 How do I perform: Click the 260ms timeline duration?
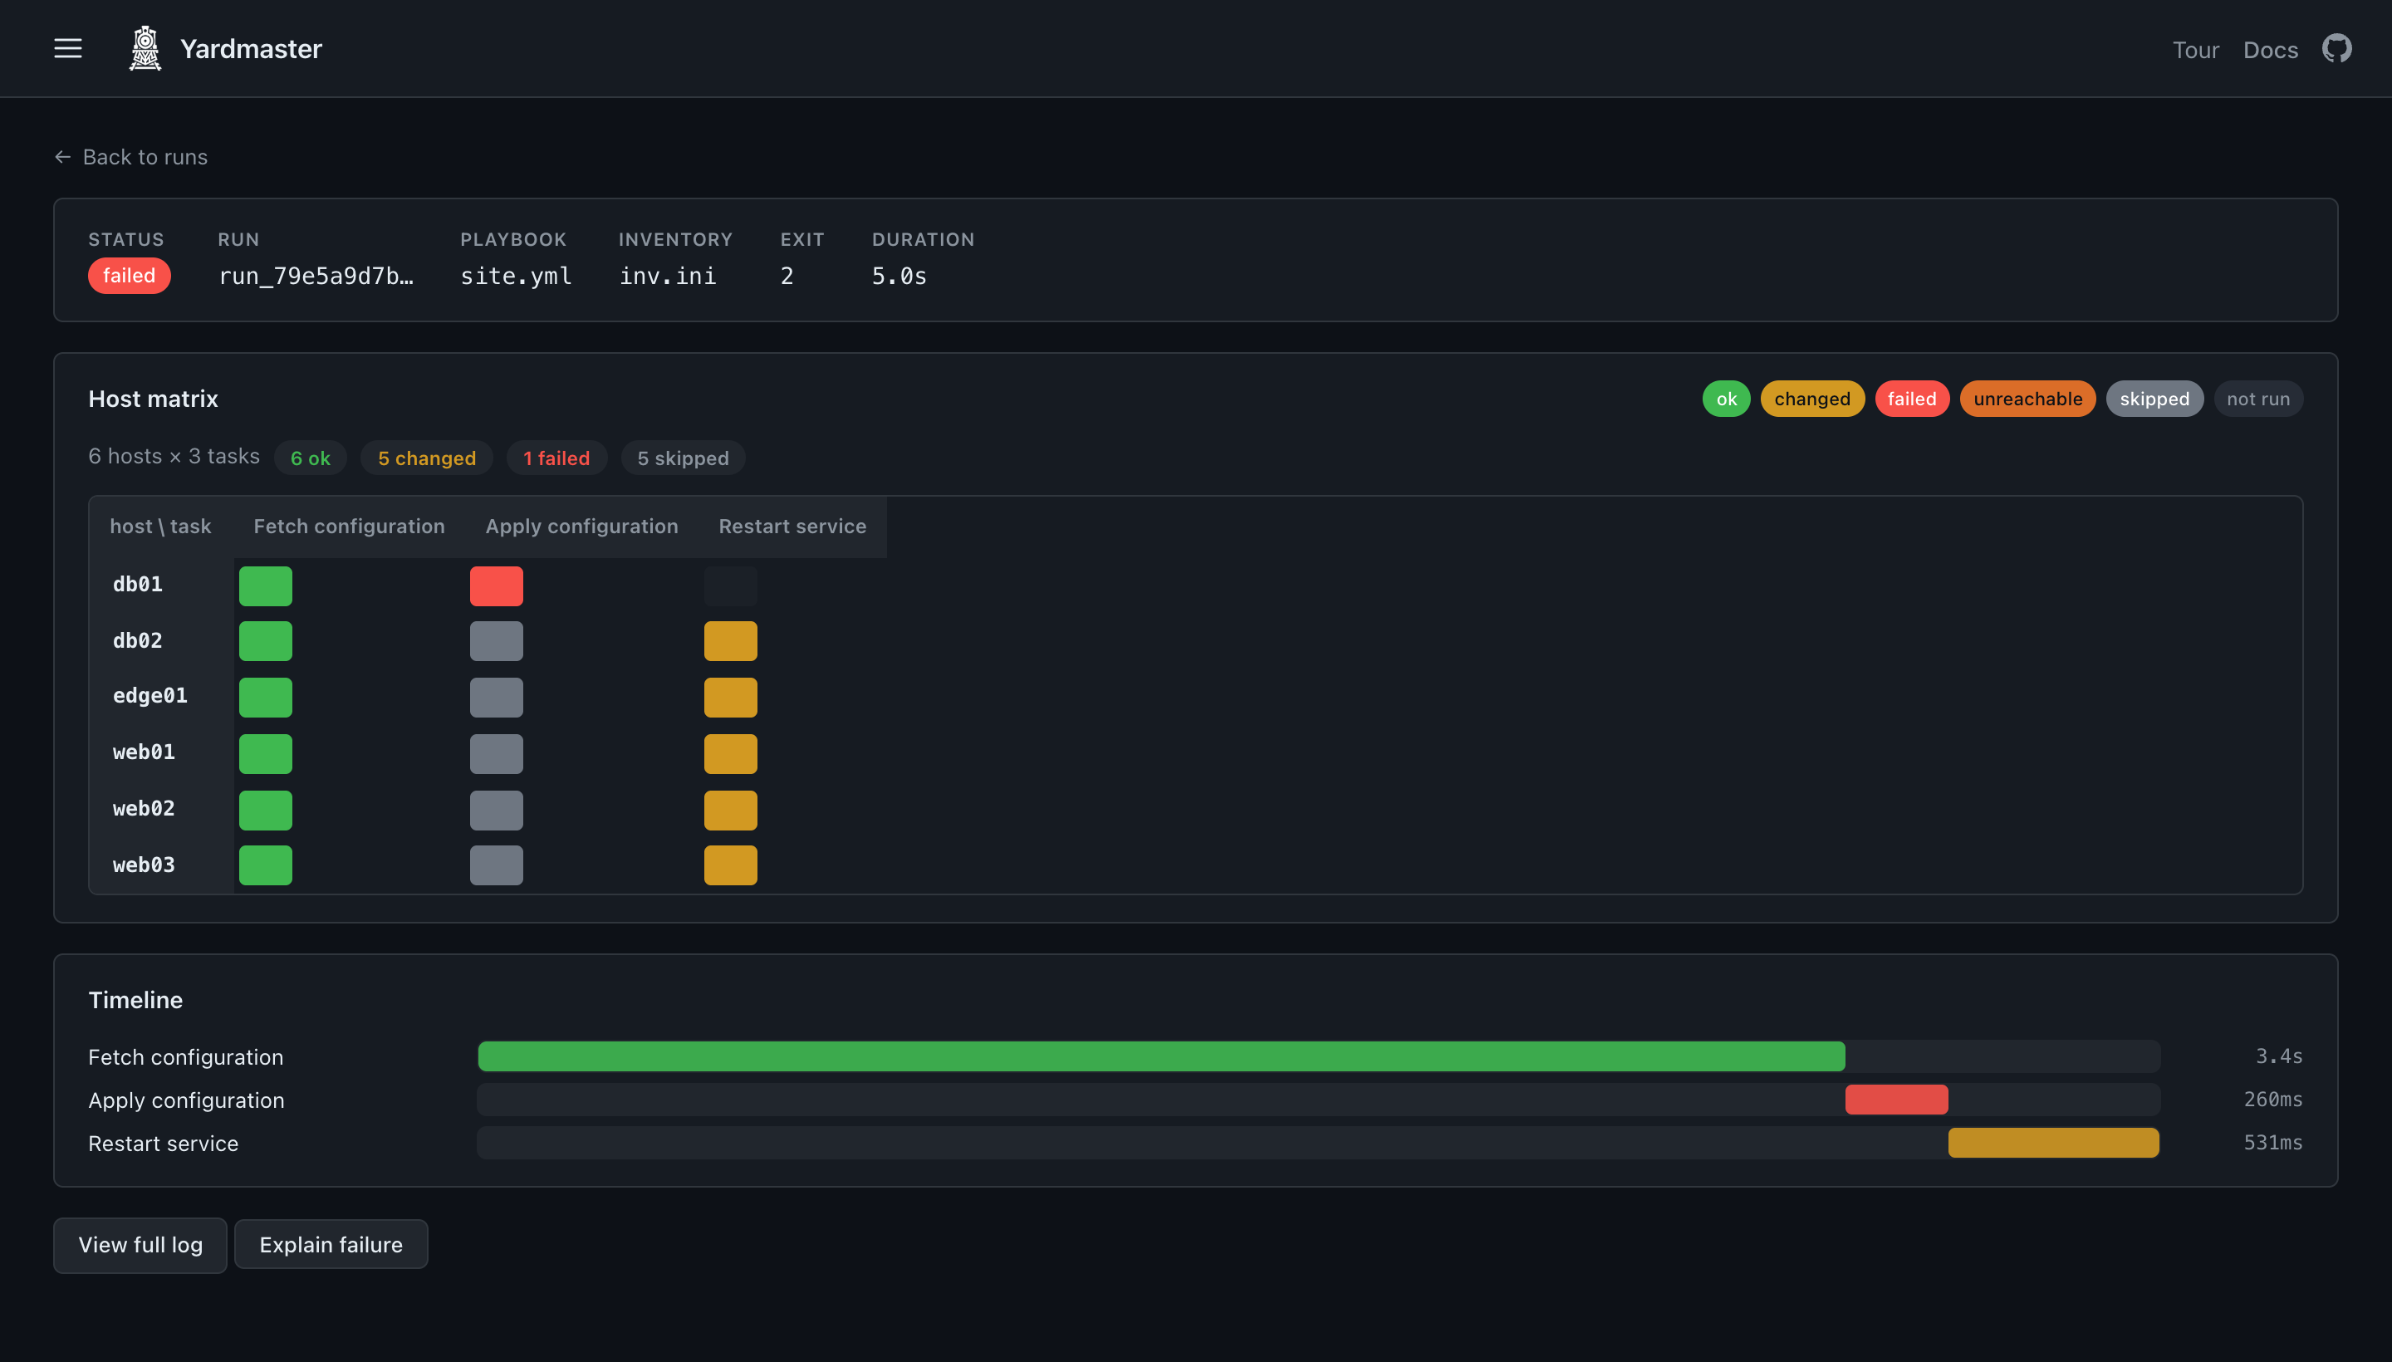pyautogui.click(x=2272, y=1099)
